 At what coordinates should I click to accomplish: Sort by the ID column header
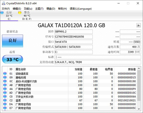point(11,69)
